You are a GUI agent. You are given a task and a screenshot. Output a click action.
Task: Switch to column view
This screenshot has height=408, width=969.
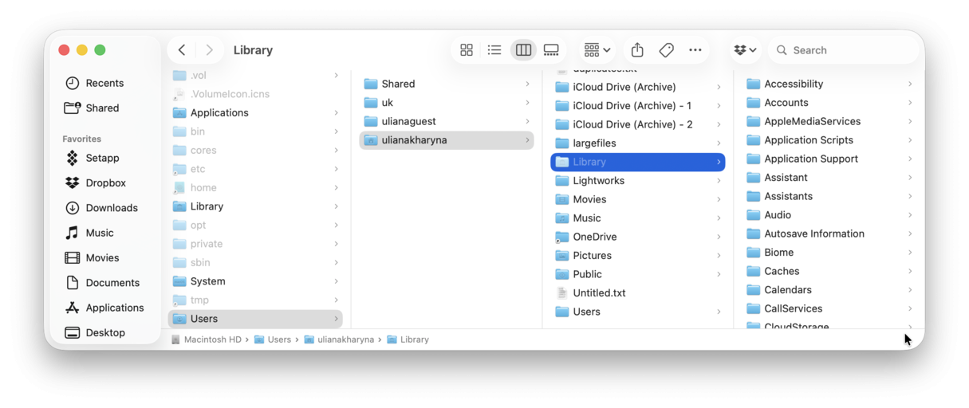tap(523, 49)
